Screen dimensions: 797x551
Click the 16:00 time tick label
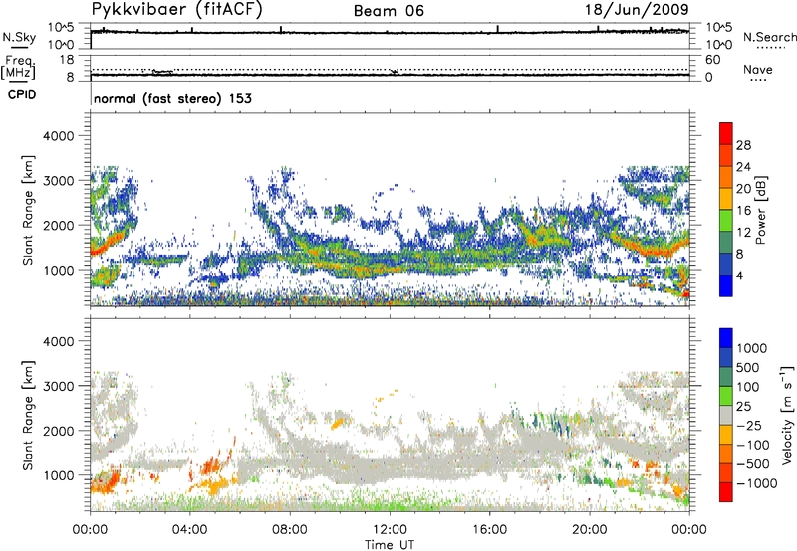pos(489,530)
